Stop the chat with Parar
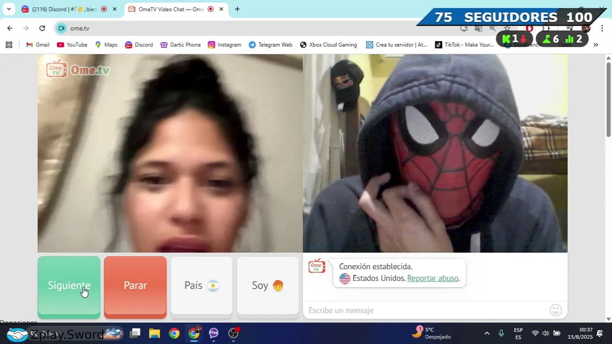Viewport: 612px width, 344px height. pyautogui.click(x=135, y=287)
